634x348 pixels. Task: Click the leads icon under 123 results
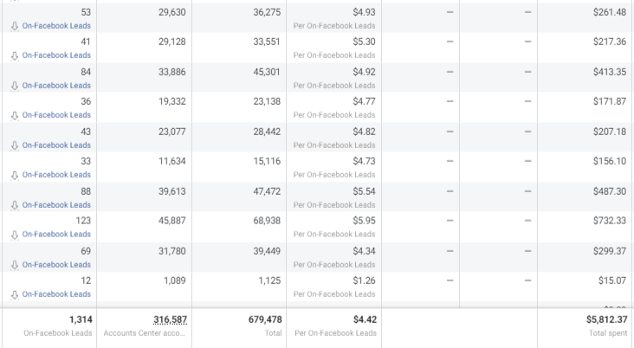[x=14, y=235]
